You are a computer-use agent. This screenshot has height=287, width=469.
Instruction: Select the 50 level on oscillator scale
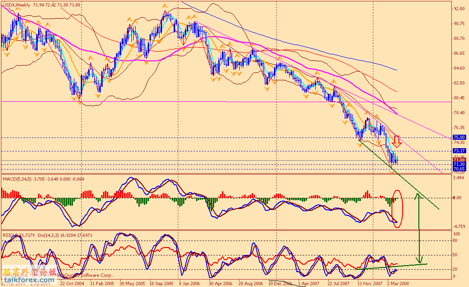(x=455, y=255)
